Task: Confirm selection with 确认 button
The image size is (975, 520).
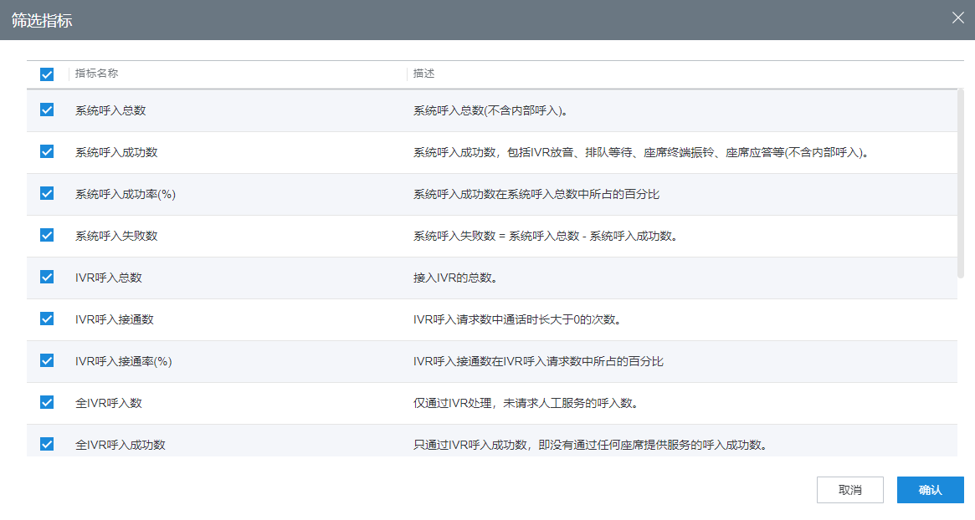Action: tap(931, 490)
